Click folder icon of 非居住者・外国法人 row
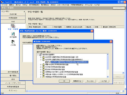Screen dimensions: 127x95 coord(44,74)
